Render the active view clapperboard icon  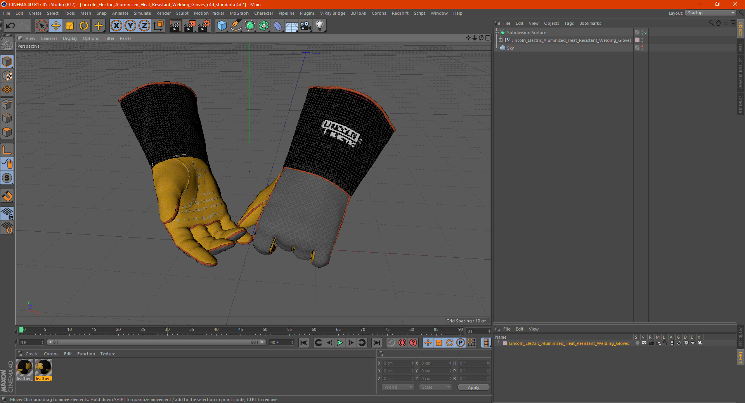(x=176, y=26)
